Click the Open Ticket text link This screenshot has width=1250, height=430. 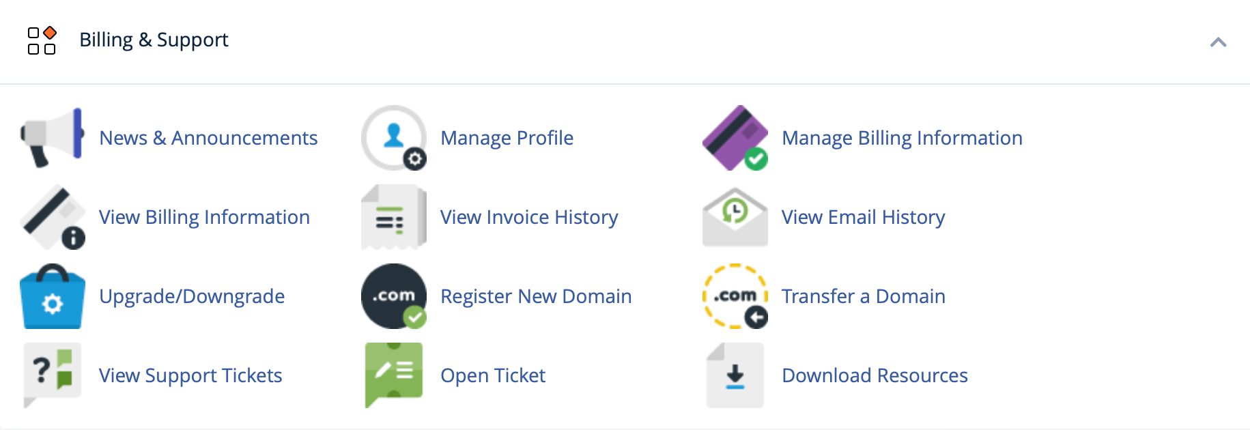[493, 375]
